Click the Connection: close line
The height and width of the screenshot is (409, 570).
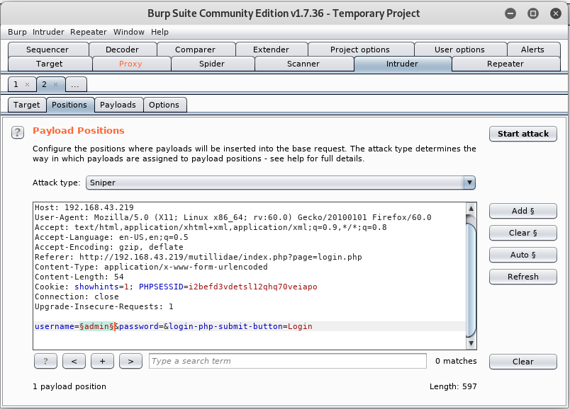point(77,296)
